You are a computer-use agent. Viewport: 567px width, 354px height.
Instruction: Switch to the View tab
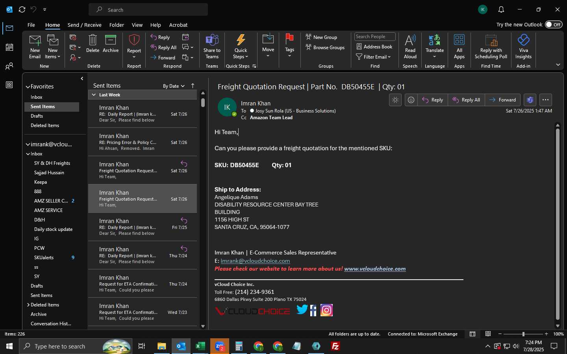click(137, 25)
